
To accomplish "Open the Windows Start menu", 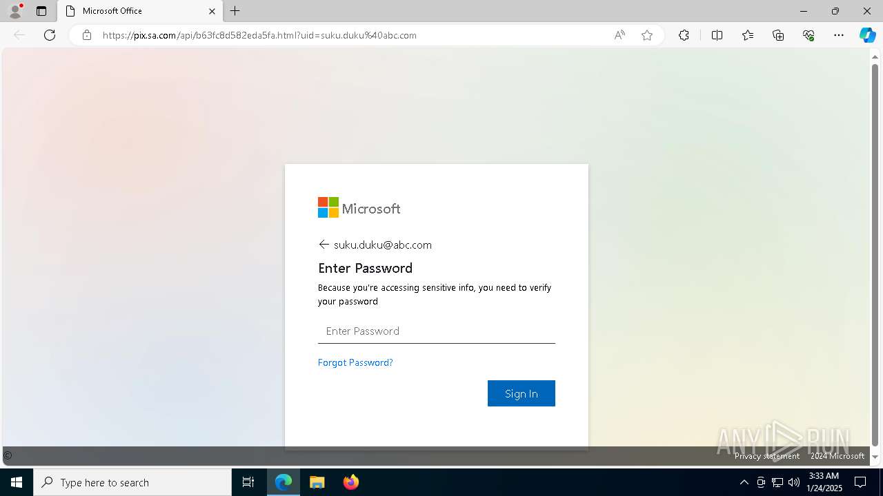I will pos(17,482).
